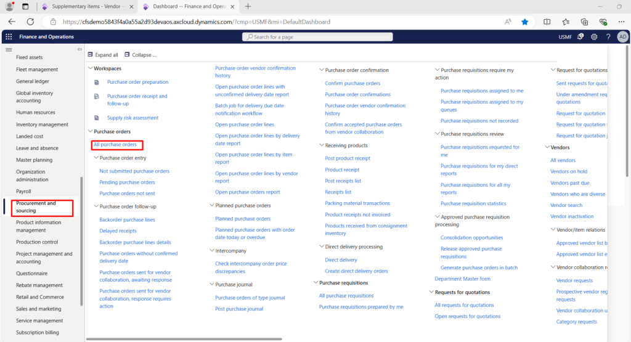Open All purchase orders
This screenshot has height=342, width=631.
tap(115, 144)
